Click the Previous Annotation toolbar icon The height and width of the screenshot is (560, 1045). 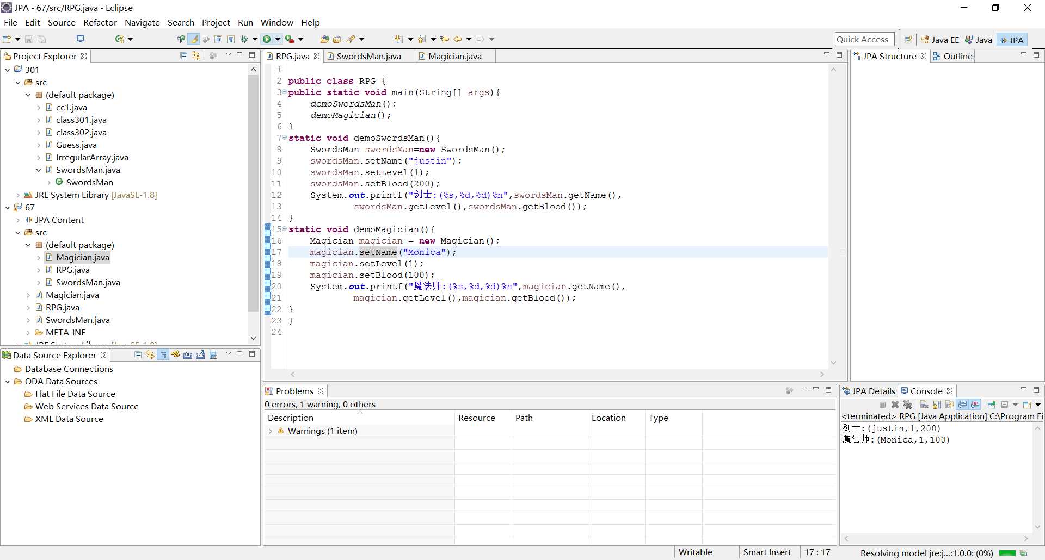tap(421, 39)
